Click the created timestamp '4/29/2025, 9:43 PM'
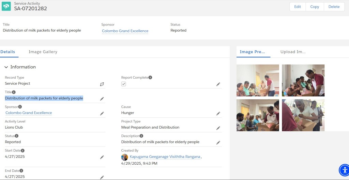Viewport: 349px width, 180px height. click(139, 163)
